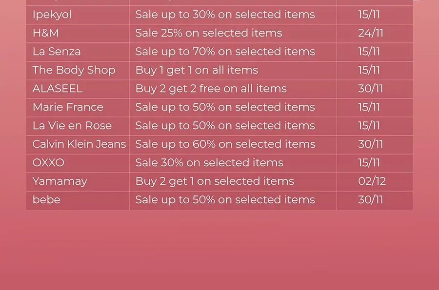Click the ALASEEL brand name
Viewport: 439px width, 290px height.
58,89
